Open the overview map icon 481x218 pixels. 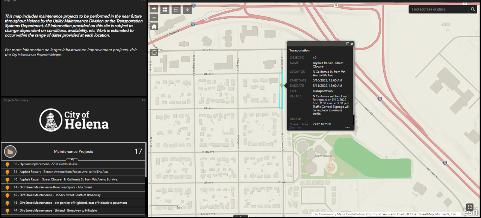point(469,207)
